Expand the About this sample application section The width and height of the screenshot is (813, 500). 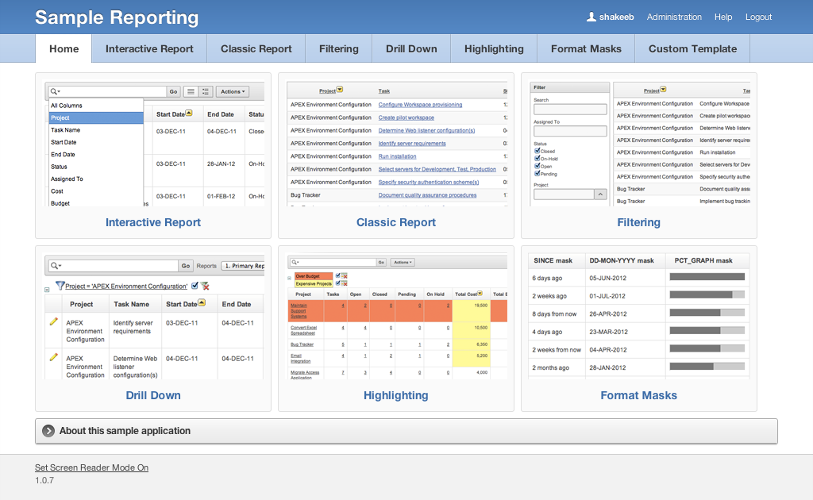[125, 431]
